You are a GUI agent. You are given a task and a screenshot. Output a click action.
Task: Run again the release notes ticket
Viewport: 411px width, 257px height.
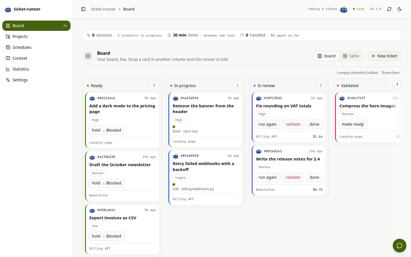click(x=267, y=177)
